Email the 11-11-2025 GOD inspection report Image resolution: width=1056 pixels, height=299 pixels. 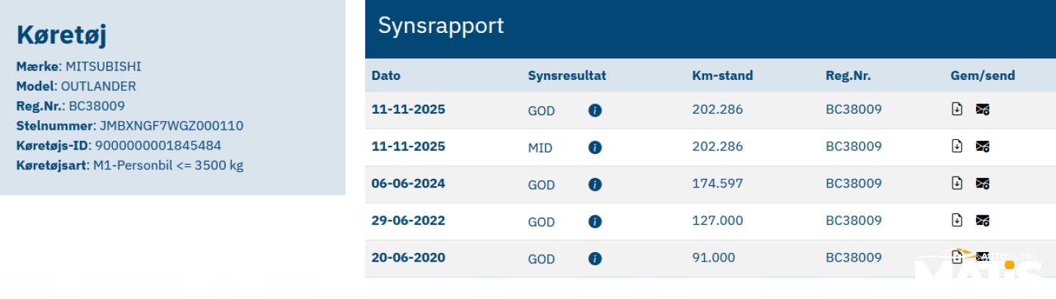click(x=983, y=109)
